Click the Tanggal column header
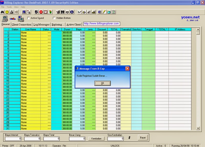Viewport: 205px width, 147px height. [149, 29]
